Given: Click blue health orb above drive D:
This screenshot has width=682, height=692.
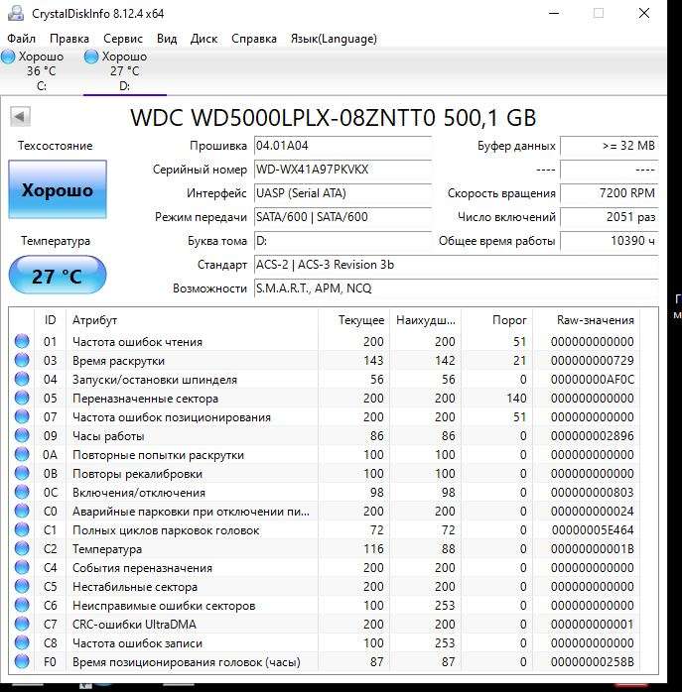Looking at the screenshot, I should tap(91, 57).
